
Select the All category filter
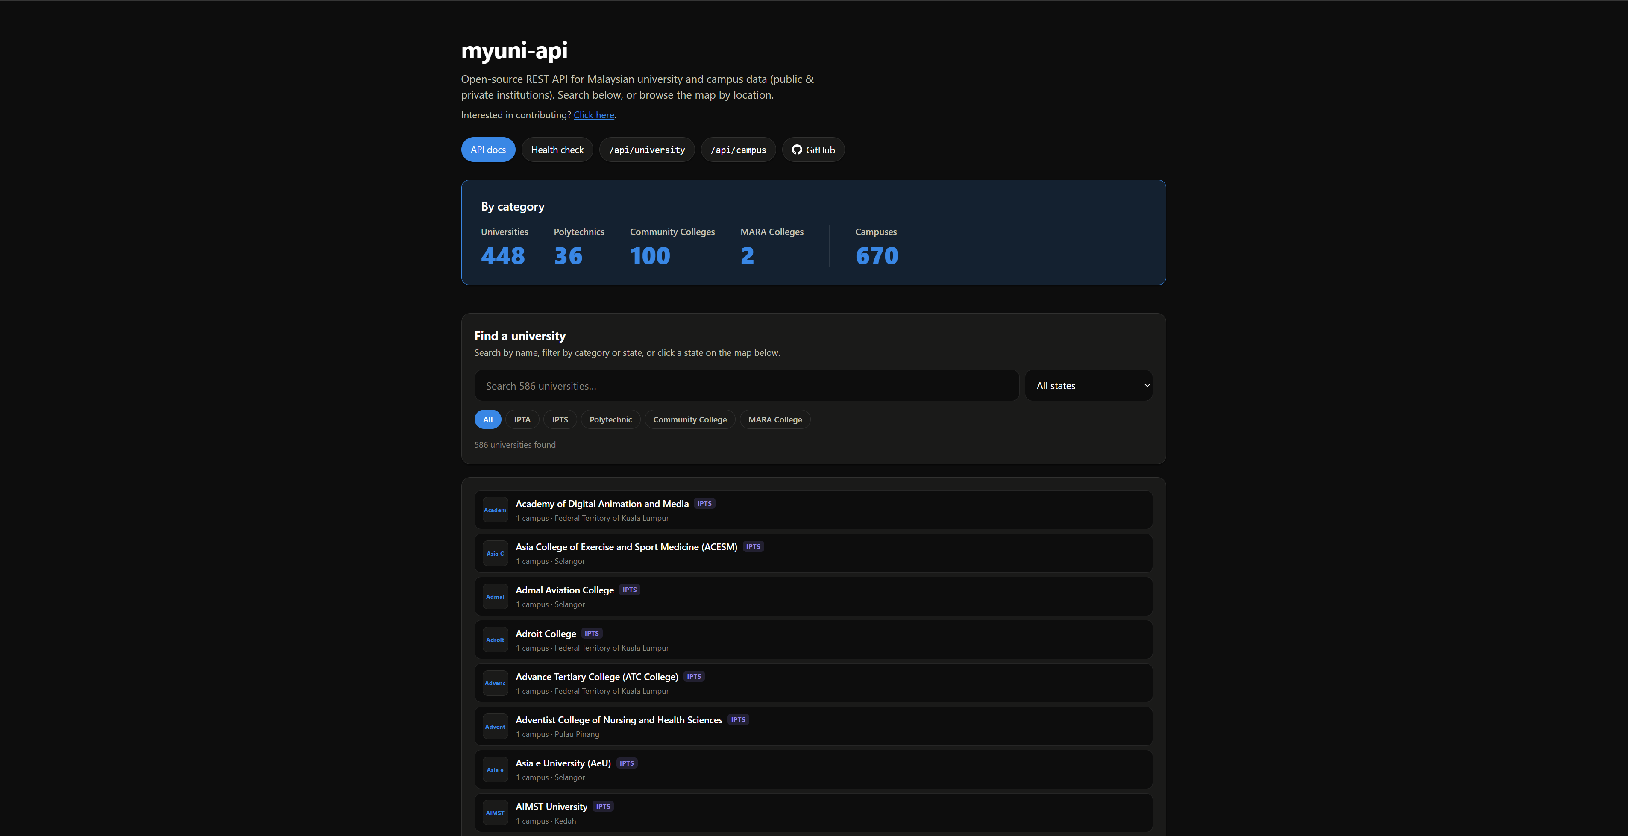(487, 419)
